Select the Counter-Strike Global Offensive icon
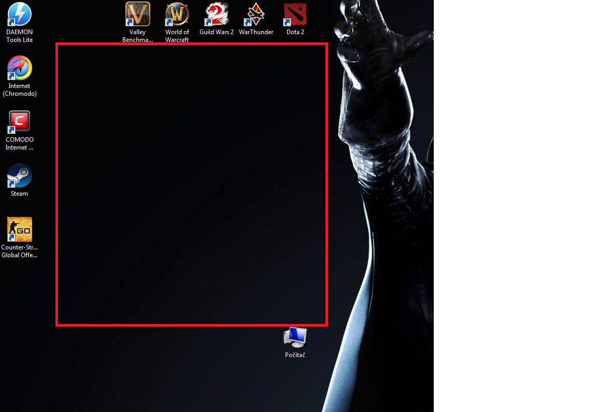This screenshot has width=597, height=412. (19, 229)
